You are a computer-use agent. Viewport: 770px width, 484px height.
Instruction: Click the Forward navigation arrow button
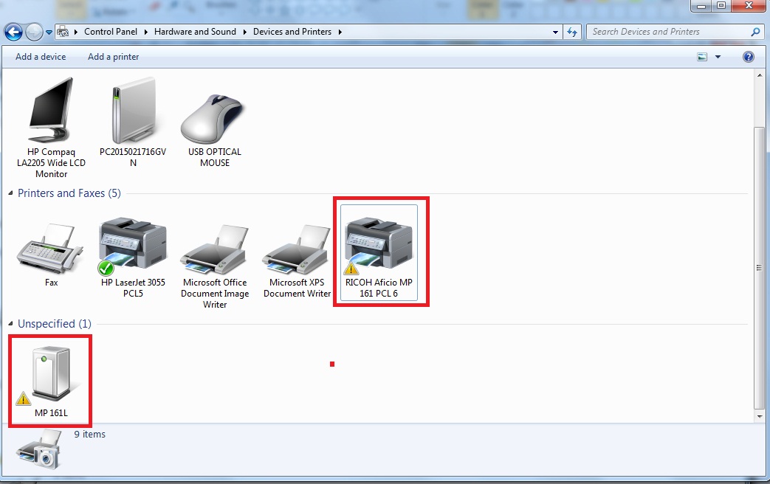tap(34, 32)
